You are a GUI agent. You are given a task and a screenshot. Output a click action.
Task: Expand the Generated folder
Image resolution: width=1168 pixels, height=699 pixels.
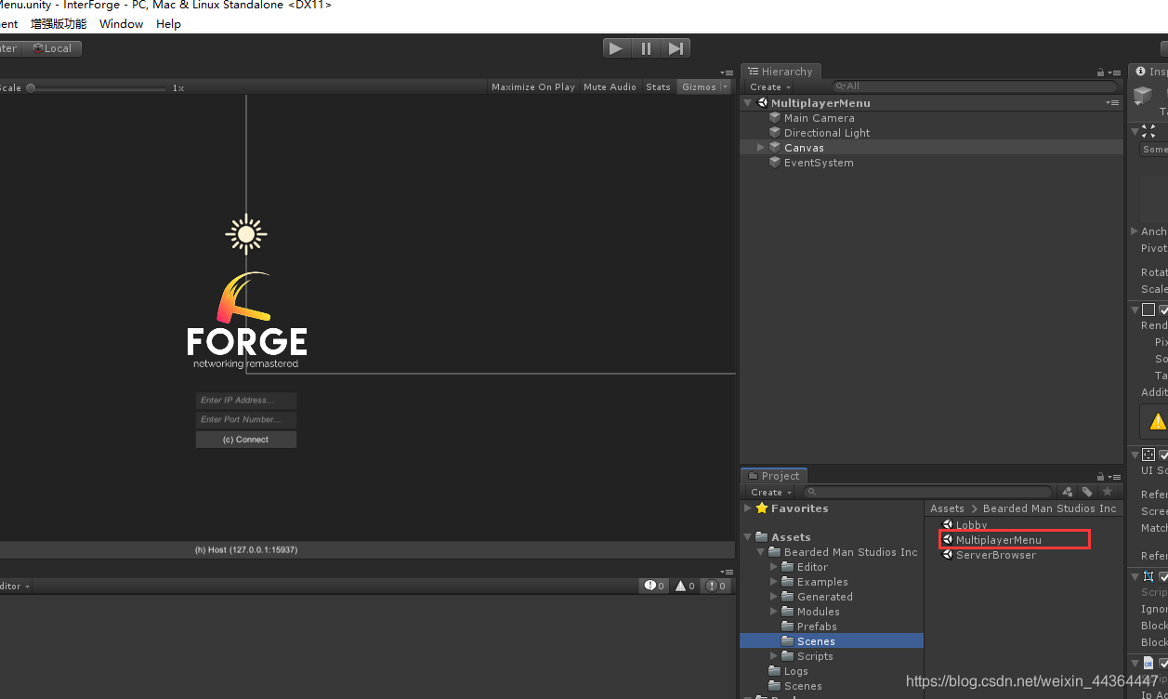tap(774, 597)
